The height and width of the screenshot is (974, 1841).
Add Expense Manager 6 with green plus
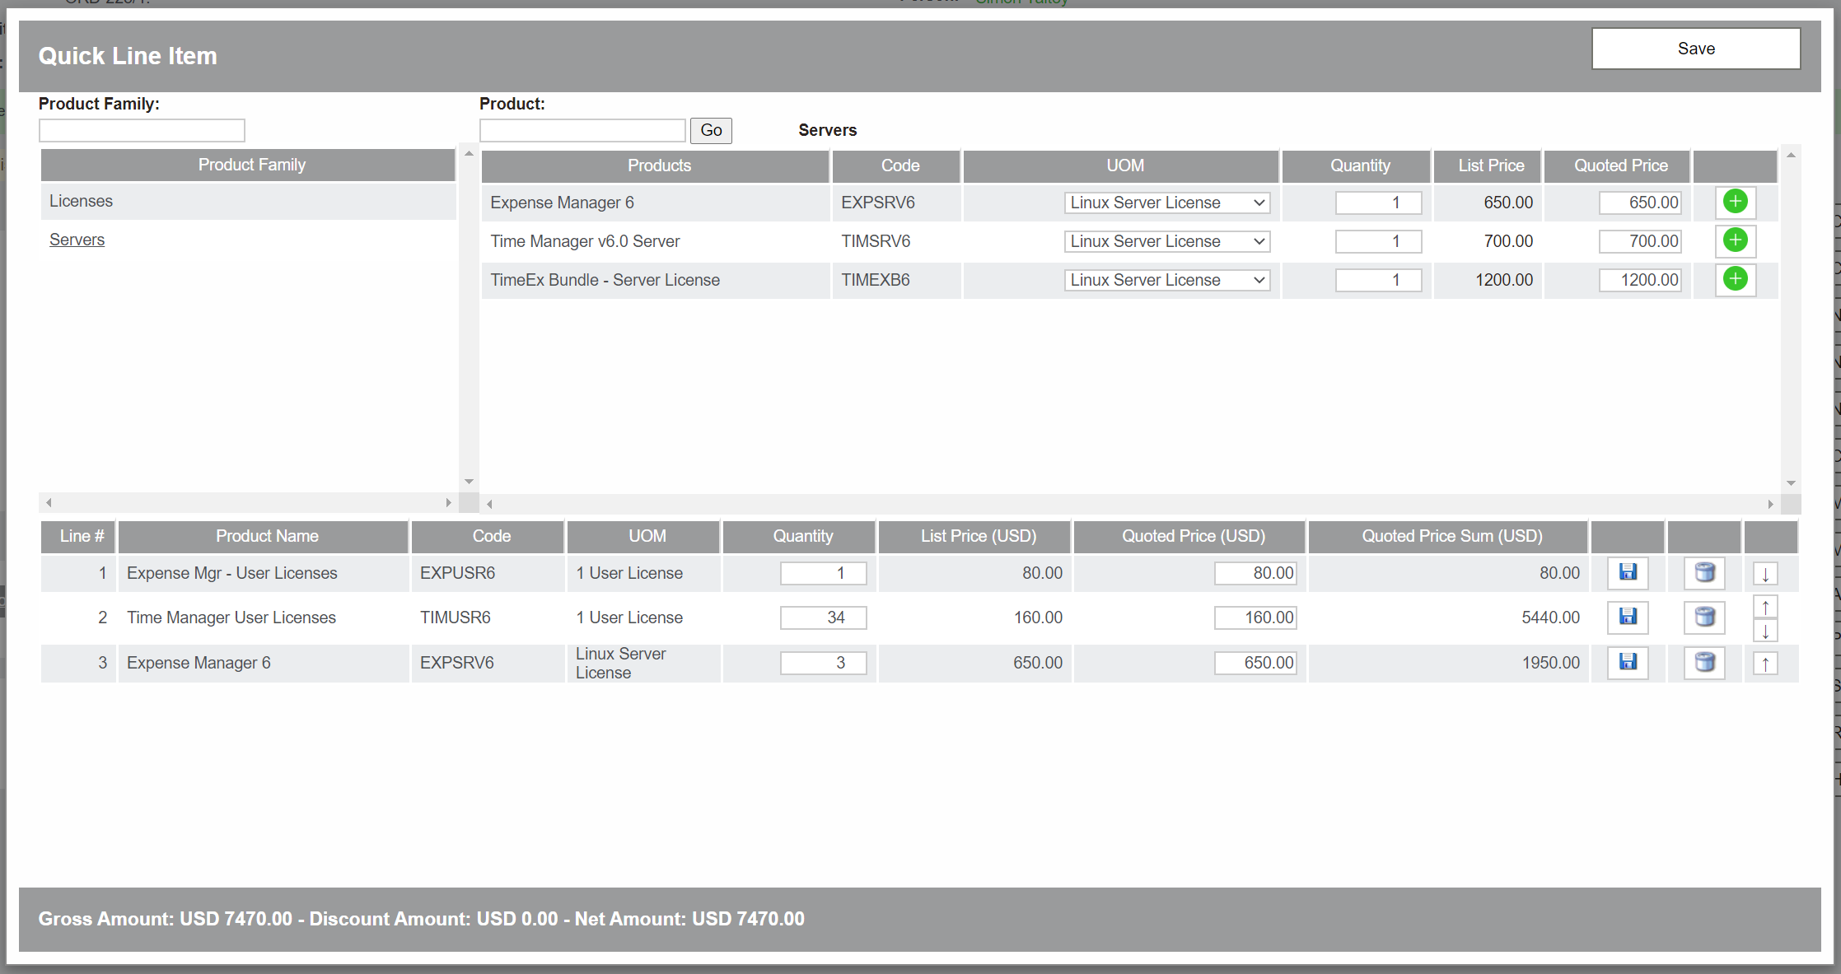pos(1735,203)
